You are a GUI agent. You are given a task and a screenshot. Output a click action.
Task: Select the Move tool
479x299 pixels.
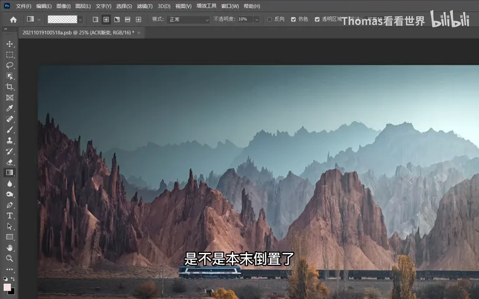click(x=9, y=44)
